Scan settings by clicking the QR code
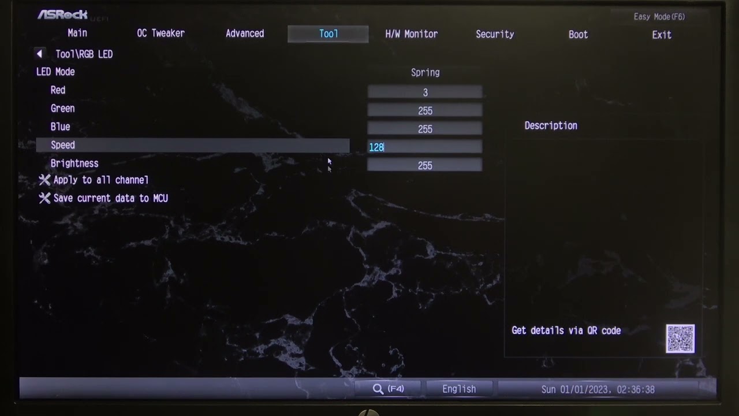The height and width of the screenshot is (416, 739). click(680, 338)
